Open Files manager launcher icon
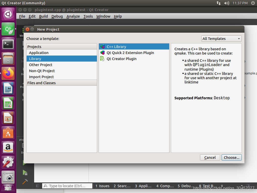 (x=8, y=59)
